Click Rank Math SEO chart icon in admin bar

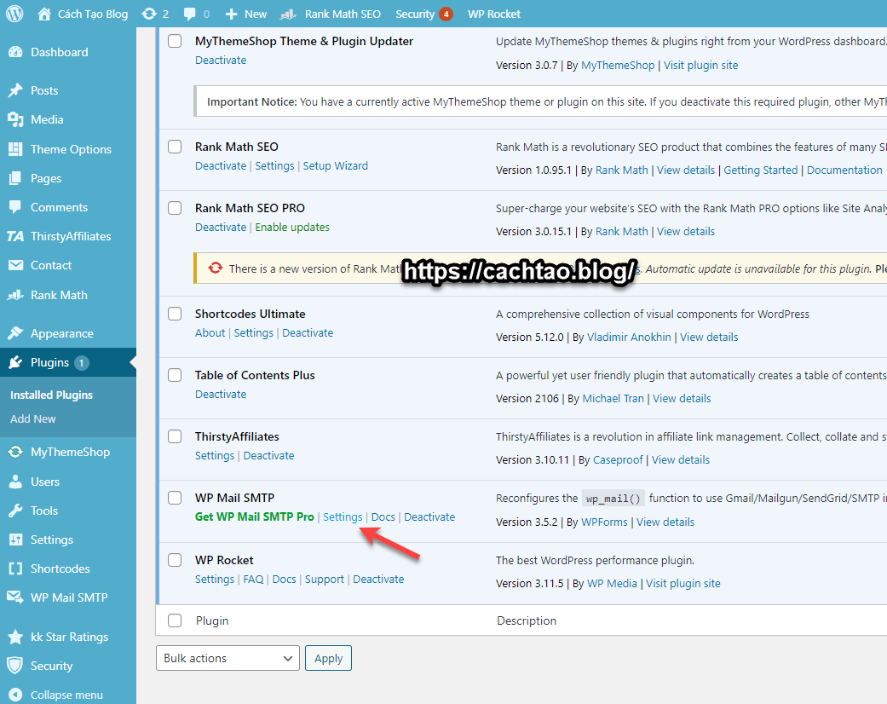(x=288, y=14)
